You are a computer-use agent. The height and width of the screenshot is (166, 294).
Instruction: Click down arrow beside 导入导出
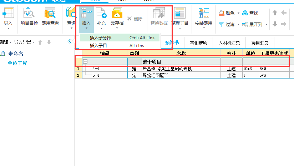(49, 42)
